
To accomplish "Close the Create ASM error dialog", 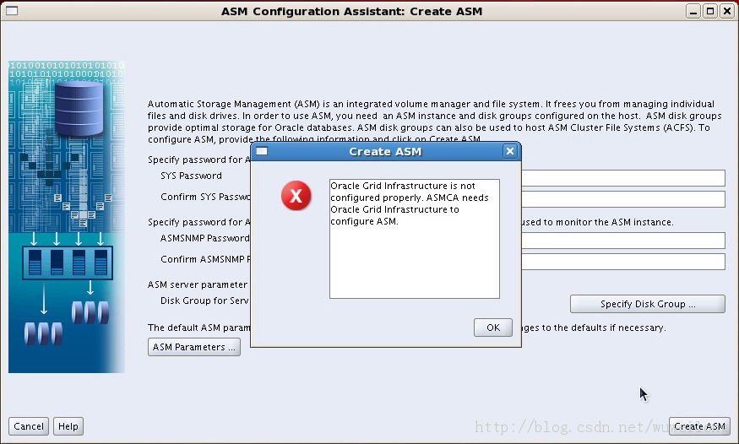I will [509, 152].
